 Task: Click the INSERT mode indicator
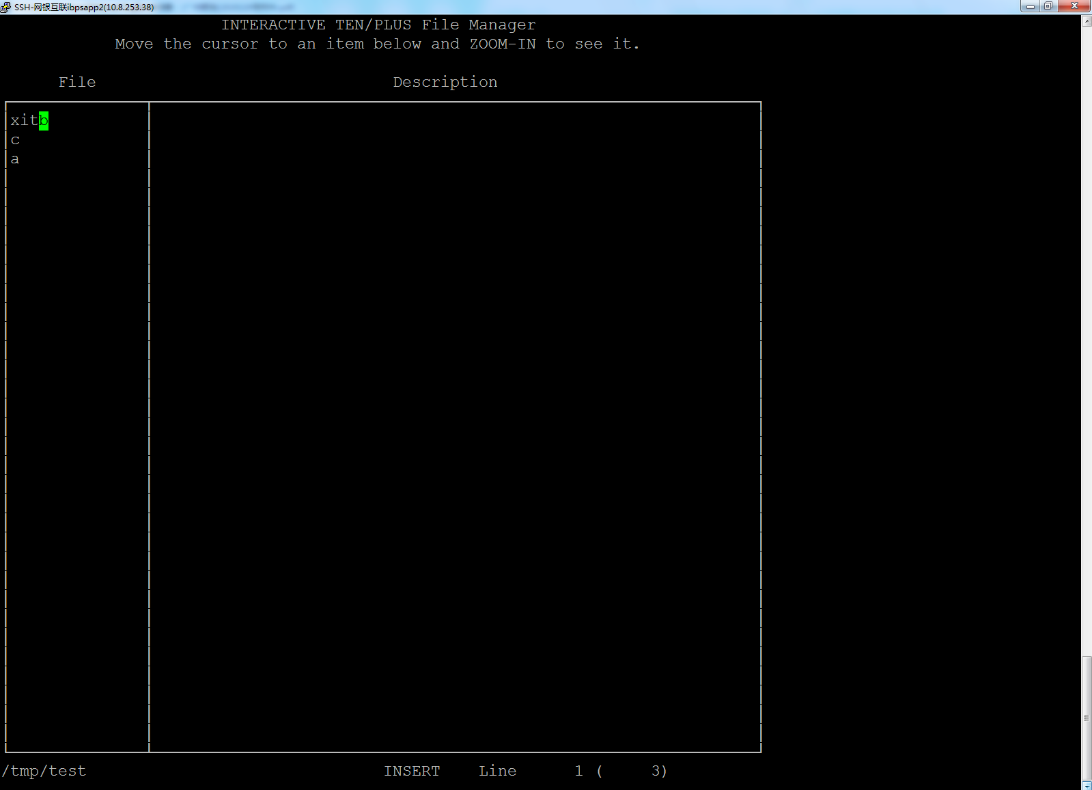[x=412, y=771]
